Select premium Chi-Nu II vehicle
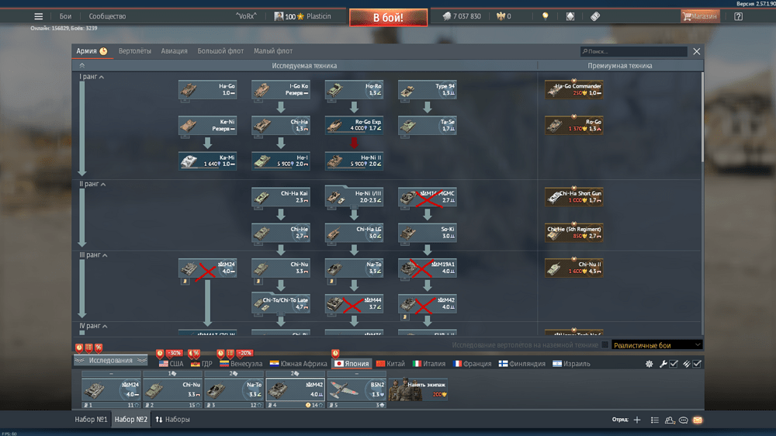The image size is (776, 436). (x=574, y=268)
